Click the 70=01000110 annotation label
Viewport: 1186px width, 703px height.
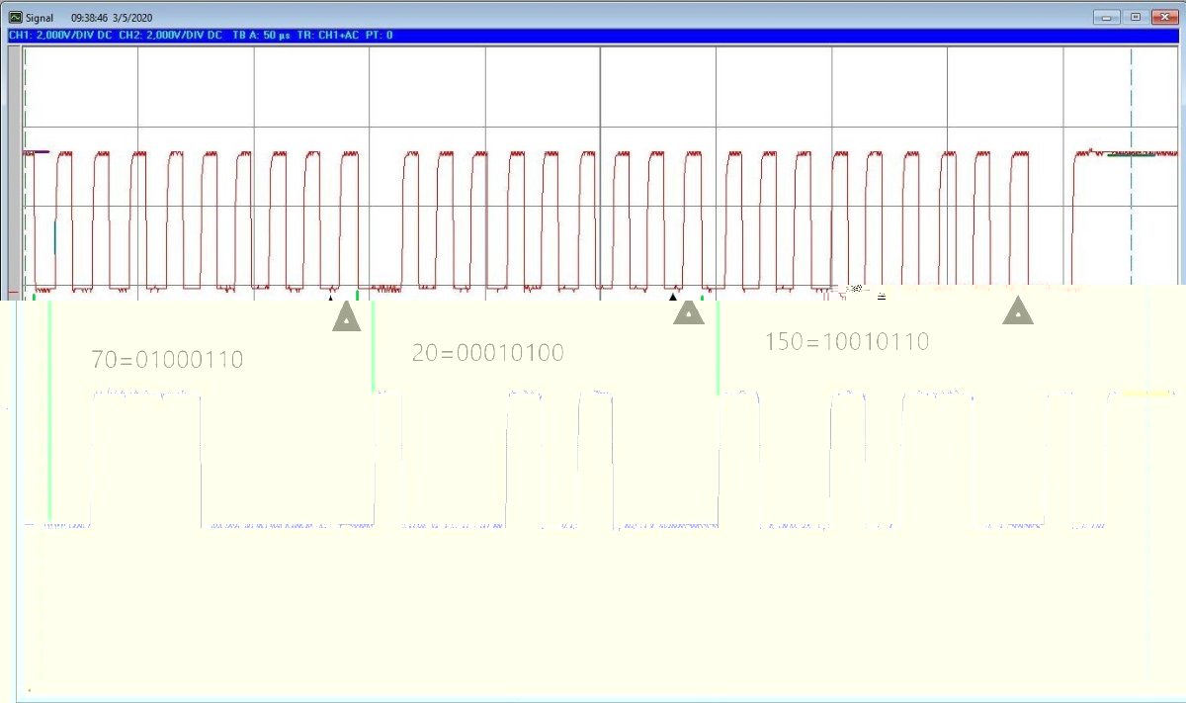tap(167, 360)
